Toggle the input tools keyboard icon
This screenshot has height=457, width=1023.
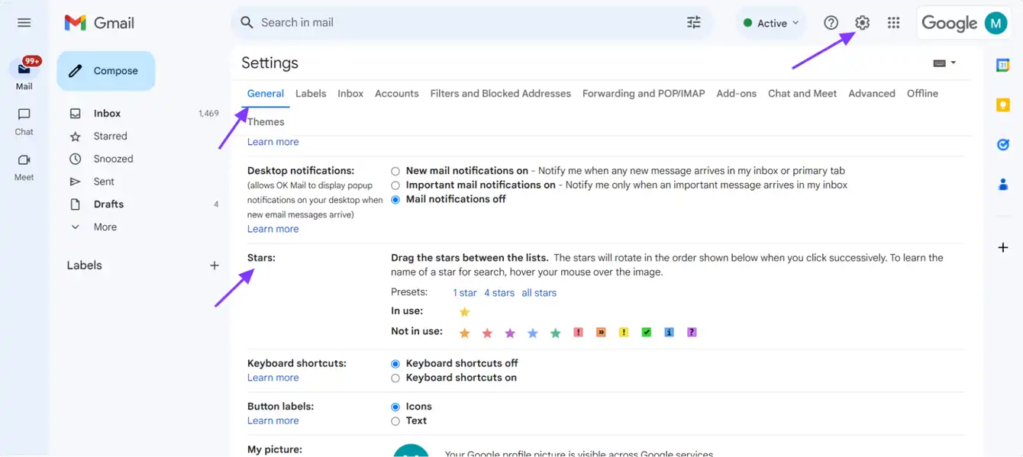point(940,63)
